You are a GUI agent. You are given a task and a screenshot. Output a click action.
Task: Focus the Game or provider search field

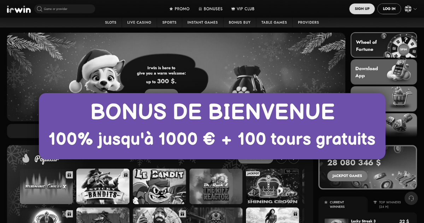[x=65, y=9]
